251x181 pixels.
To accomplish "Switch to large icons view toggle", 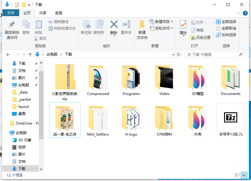I will click(x=244, y=175).
